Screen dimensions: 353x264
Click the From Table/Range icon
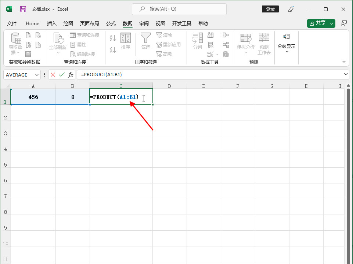point(28,54)
